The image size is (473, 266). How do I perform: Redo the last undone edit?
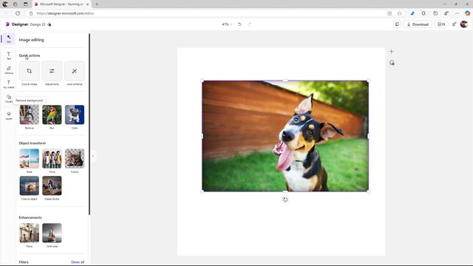click(250, 24)
